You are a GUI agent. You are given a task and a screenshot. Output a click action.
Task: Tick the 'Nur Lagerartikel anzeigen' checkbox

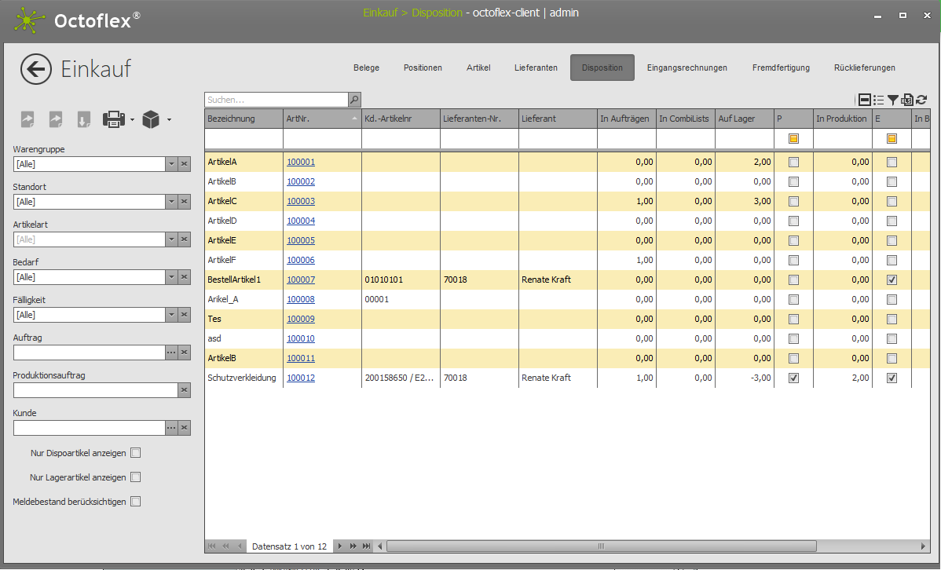click(135, 477)
